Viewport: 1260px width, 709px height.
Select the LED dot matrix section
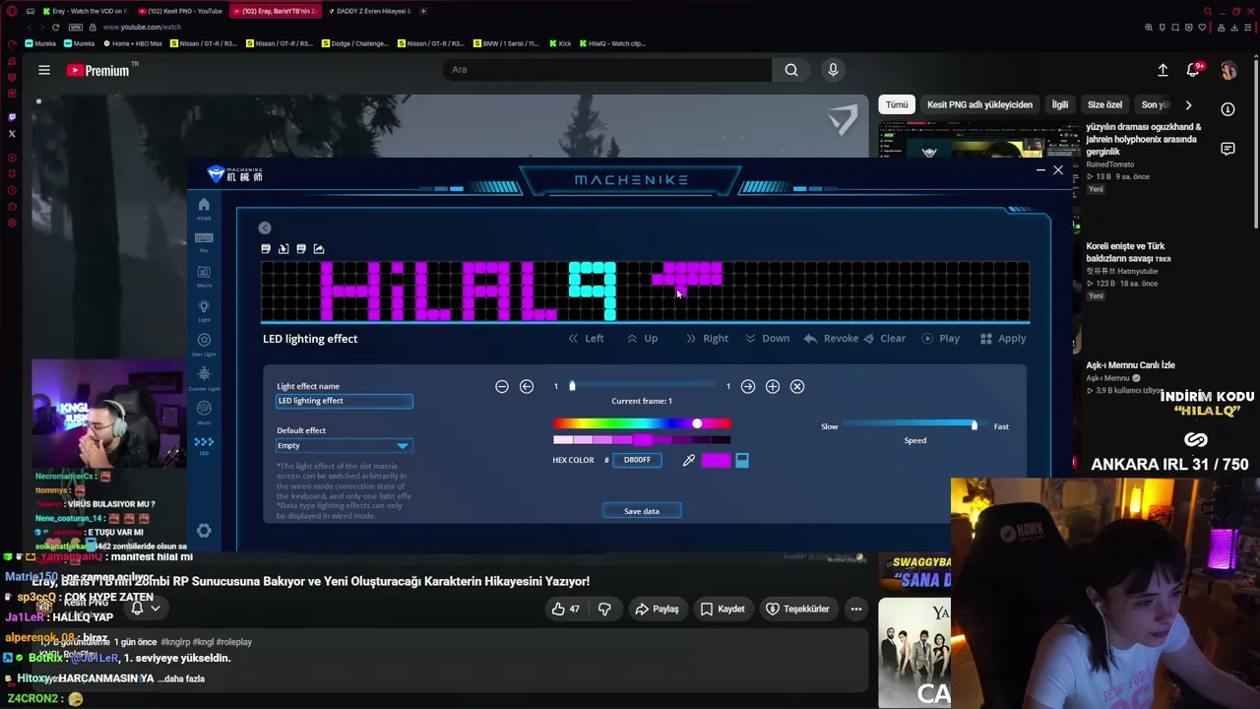tap(204, 445)
